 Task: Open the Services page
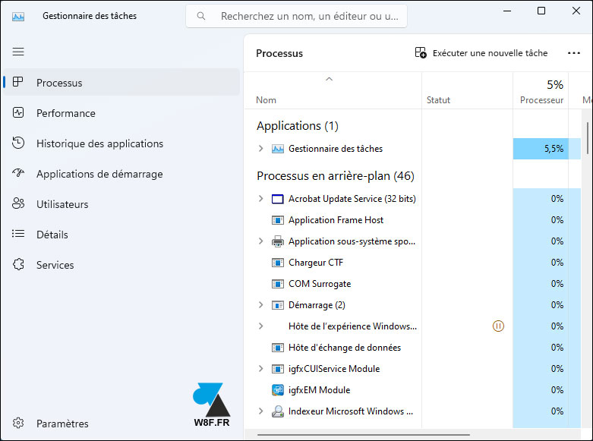(x=121, y=265)
